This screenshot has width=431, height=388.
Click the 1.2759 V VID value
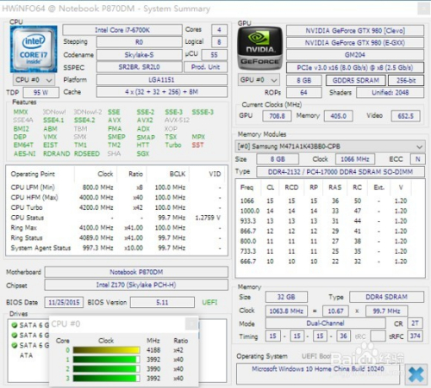(x=208, y=218)
